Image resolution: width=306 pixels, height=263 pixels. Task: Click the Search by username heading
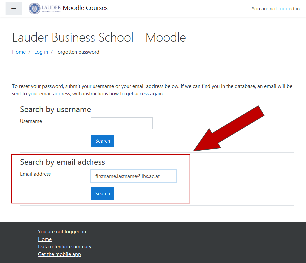pos(56,109)
